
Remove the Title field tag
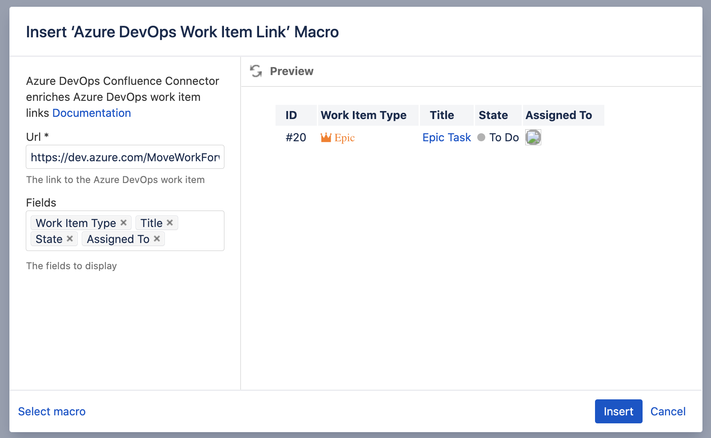tap(169, 223)
